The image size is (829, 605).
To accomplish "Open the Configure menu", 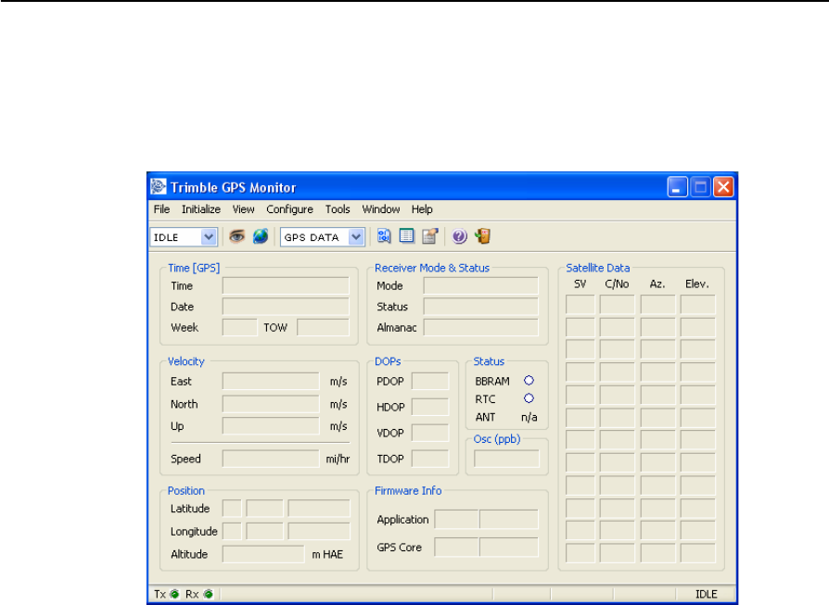I will pyautogui.click(x=289, y=209).
